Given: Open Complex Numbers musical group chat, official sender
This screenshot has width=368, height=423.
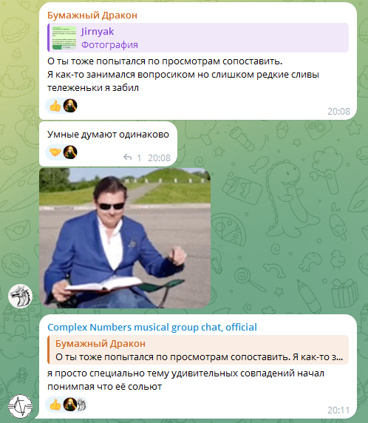Looking at the screenshot, I should pyautogui.click(x=152, y=327).
